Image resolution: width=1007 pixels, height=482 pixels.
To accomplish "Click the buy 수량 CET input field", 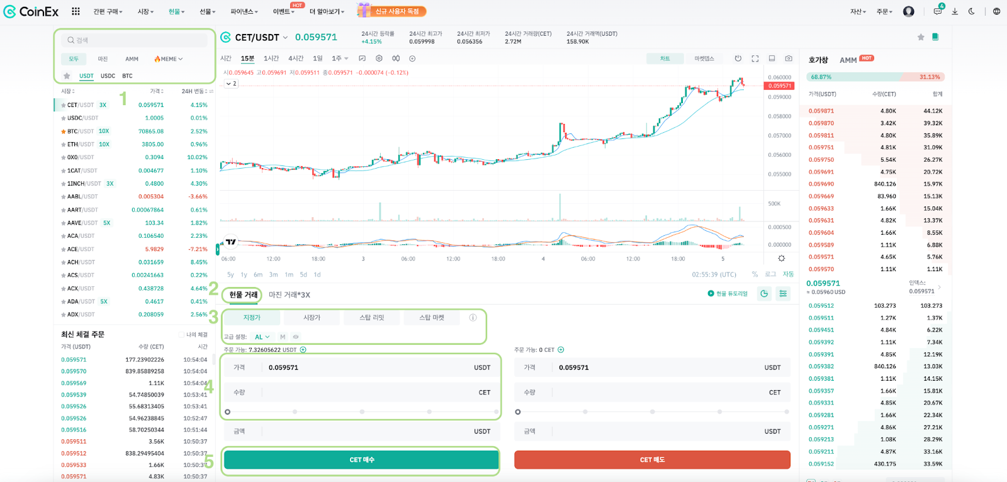I will 362,393.
